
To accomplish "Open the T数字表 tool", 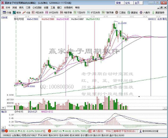I will click(108, 12).
